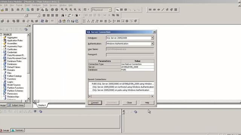
Task: Click the Server value LEVIN\LEVIN_2008
Action: point(137,67)
